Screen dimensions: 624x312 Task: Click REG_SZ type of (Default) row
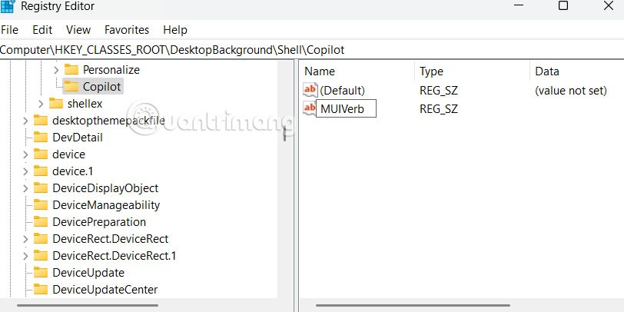tap(439, 91)
